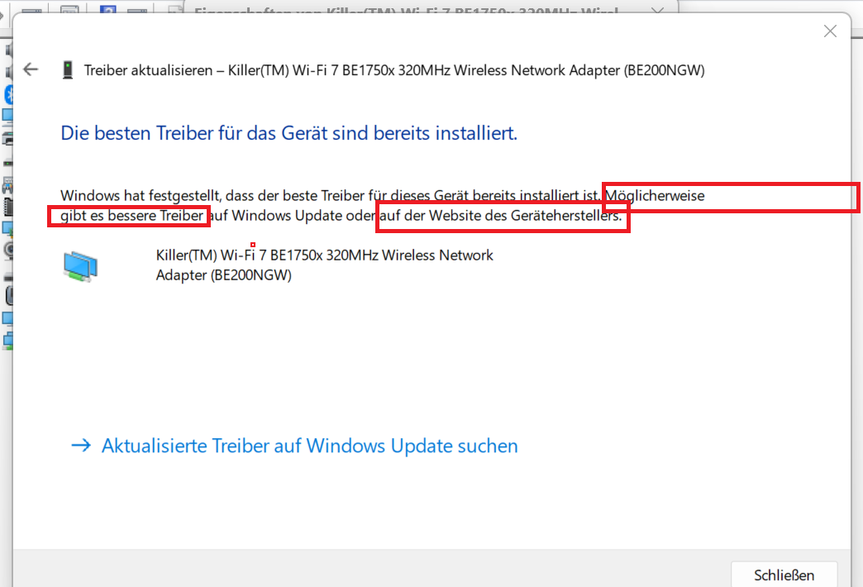
Task: Click the Schließen button
Action: coord(784,575)
